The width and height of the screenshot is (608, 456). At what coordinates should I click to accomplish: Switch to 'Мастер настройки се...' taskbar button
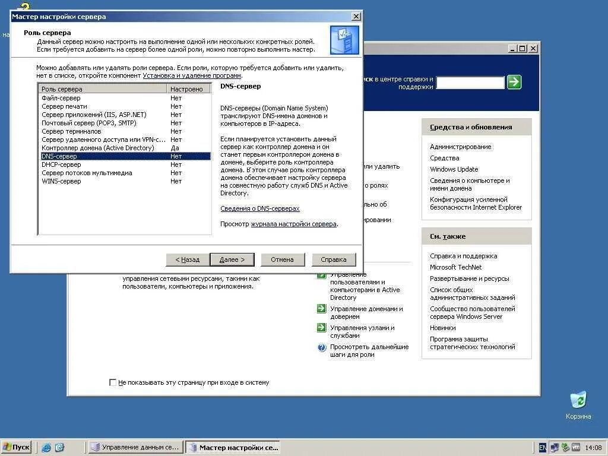232,447
